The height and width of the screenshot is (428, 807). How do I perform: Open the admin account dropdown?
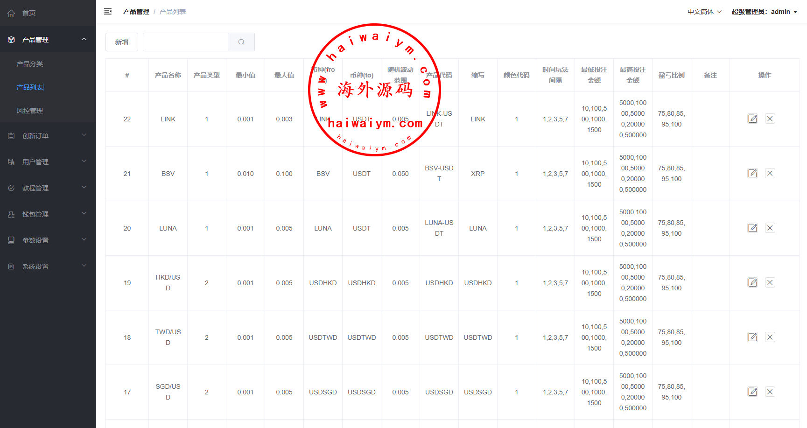pos(764,12)
